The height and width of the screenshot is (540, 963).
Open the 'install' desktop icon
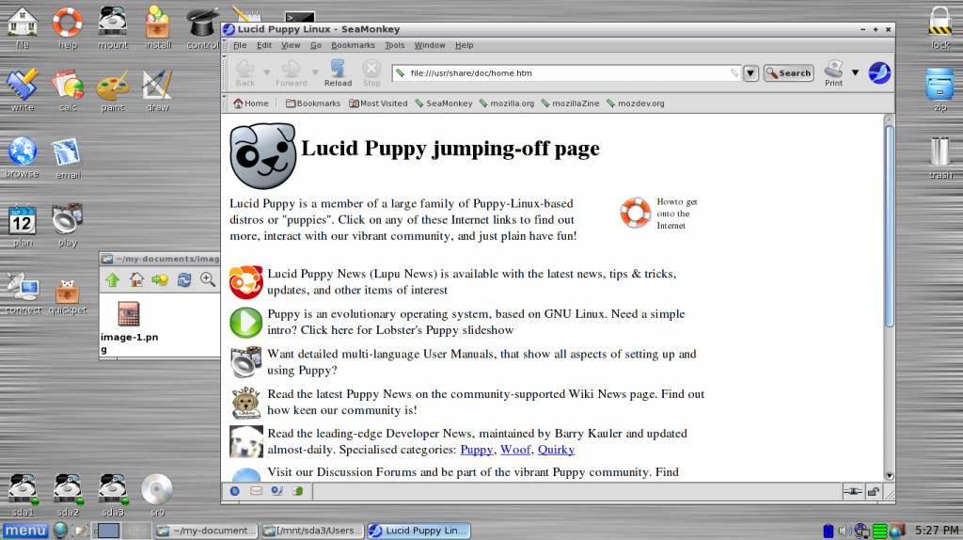pyautogui.click(x=158, y=27)
